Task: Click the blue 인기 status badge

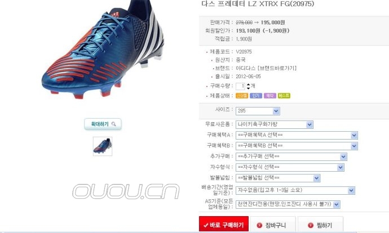Action: pyautogui.click(x=256, y=96)
